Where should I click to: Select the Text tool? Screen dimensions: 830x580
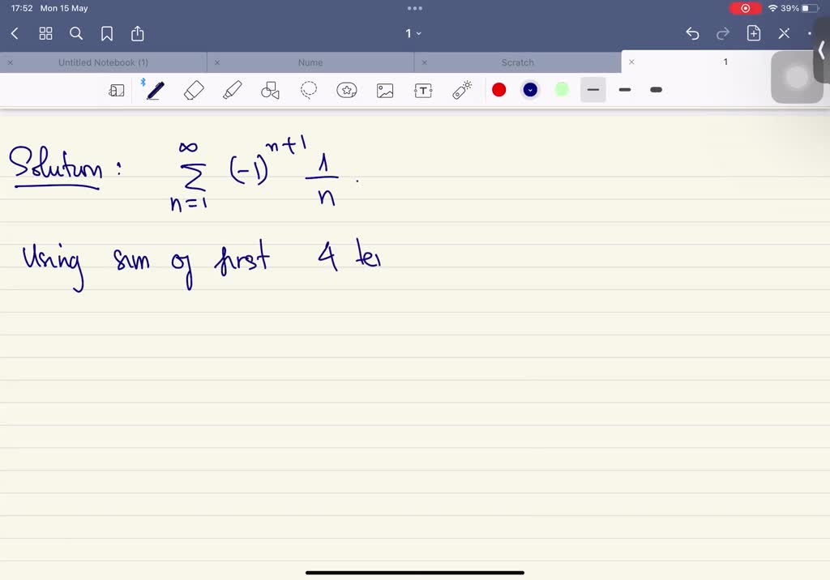click(423, 90)
